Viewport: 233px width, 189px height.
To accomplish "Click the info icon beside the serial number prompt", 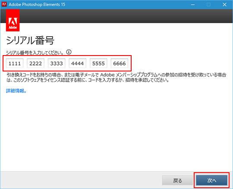I will pyautogui.click(x=69, y=52).
